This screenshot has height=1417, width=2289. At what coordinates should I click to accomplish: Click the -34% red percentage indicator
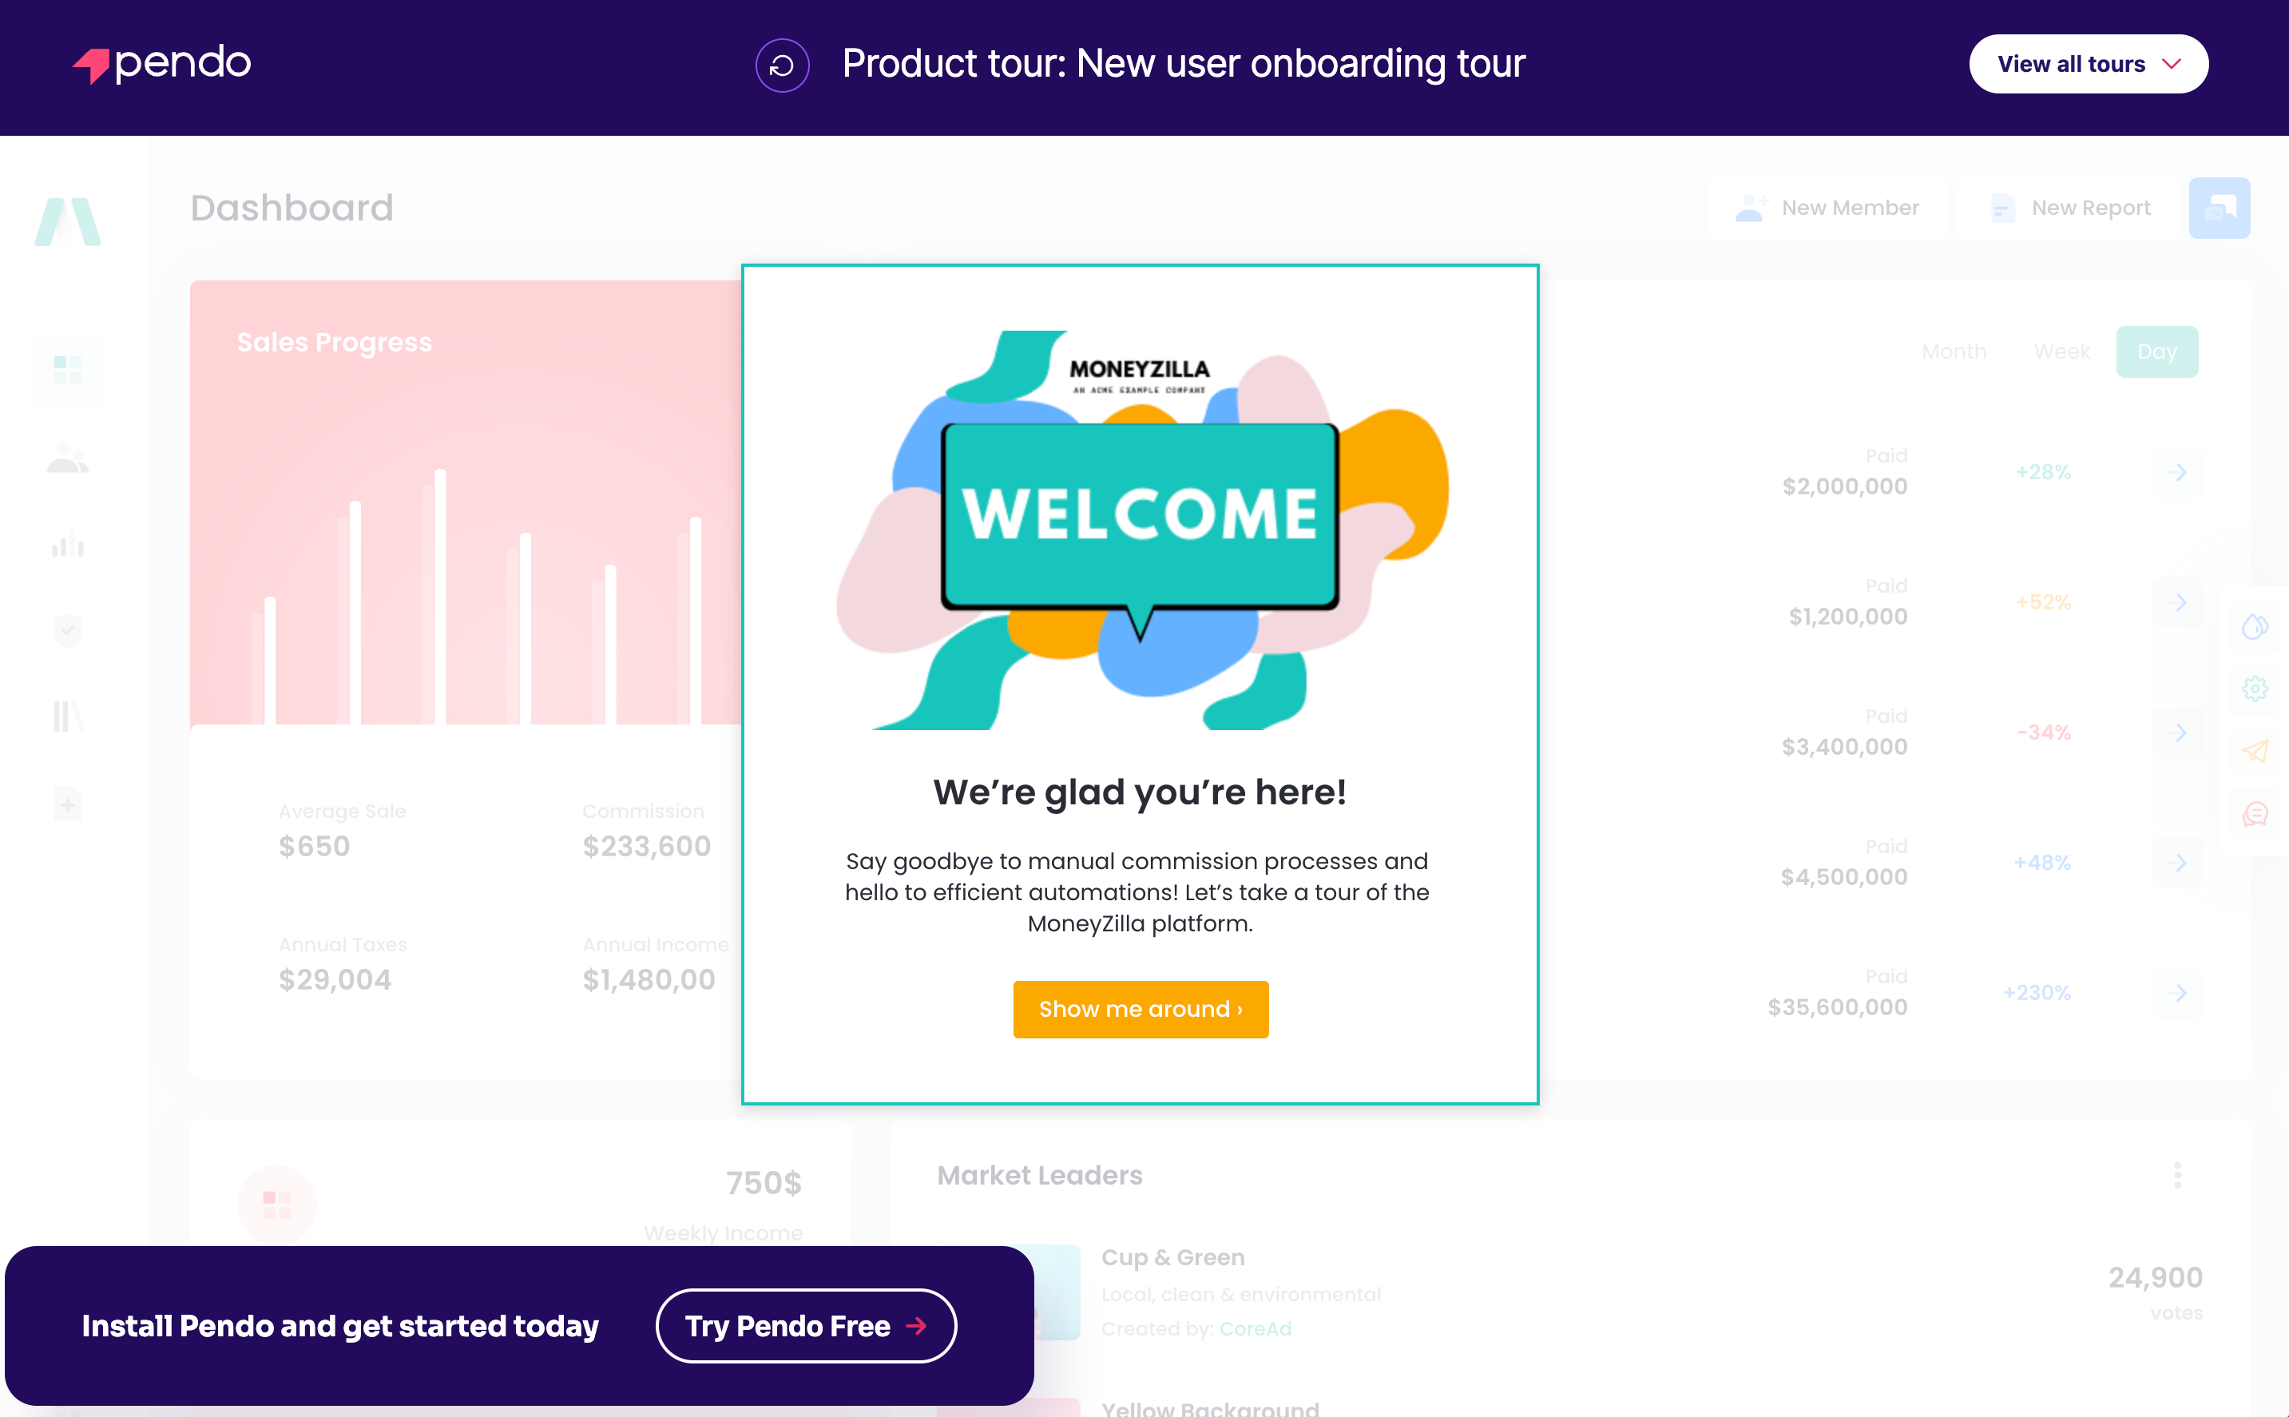click(x=2042, y=732)
